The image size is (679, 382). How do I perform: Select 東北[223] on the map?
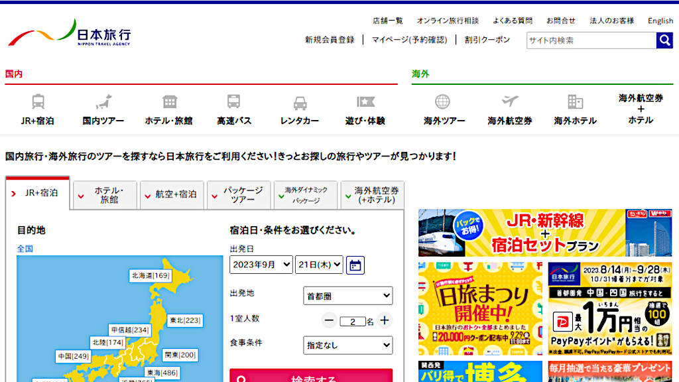185,320
